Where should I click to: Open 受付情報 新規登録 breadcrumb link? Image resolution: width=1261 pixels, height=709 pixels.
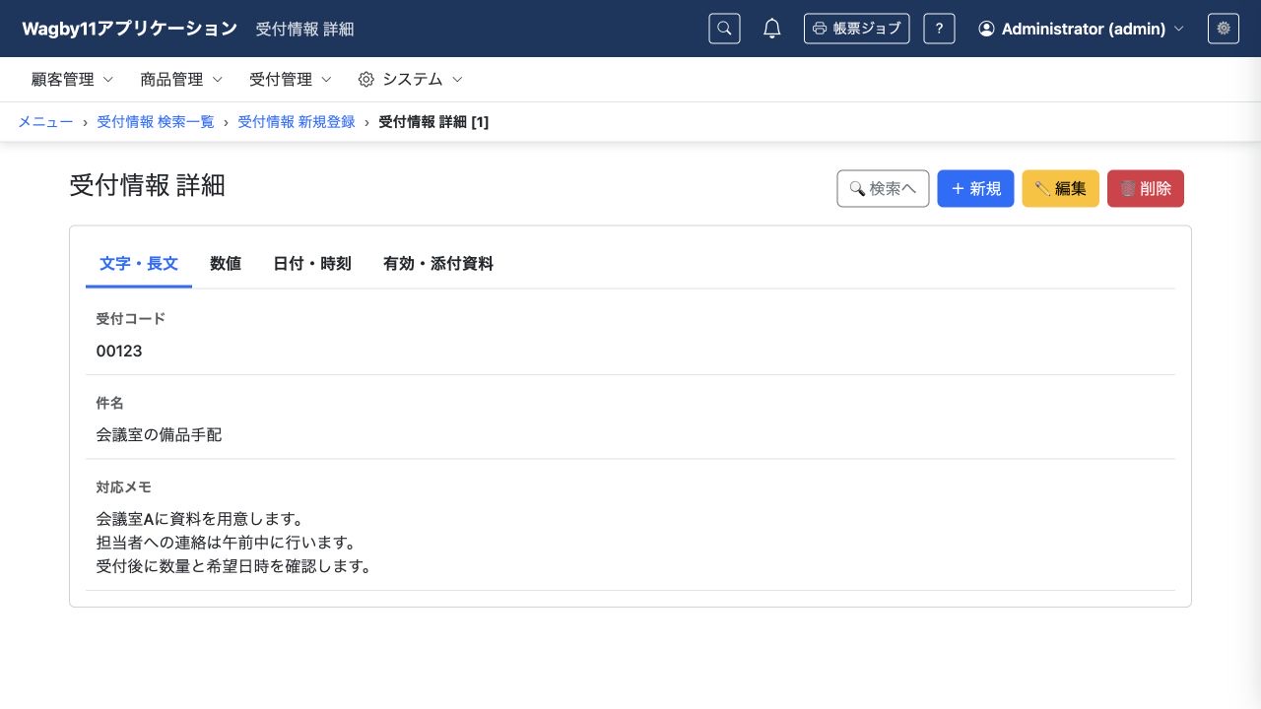click(x=297, y=122)
